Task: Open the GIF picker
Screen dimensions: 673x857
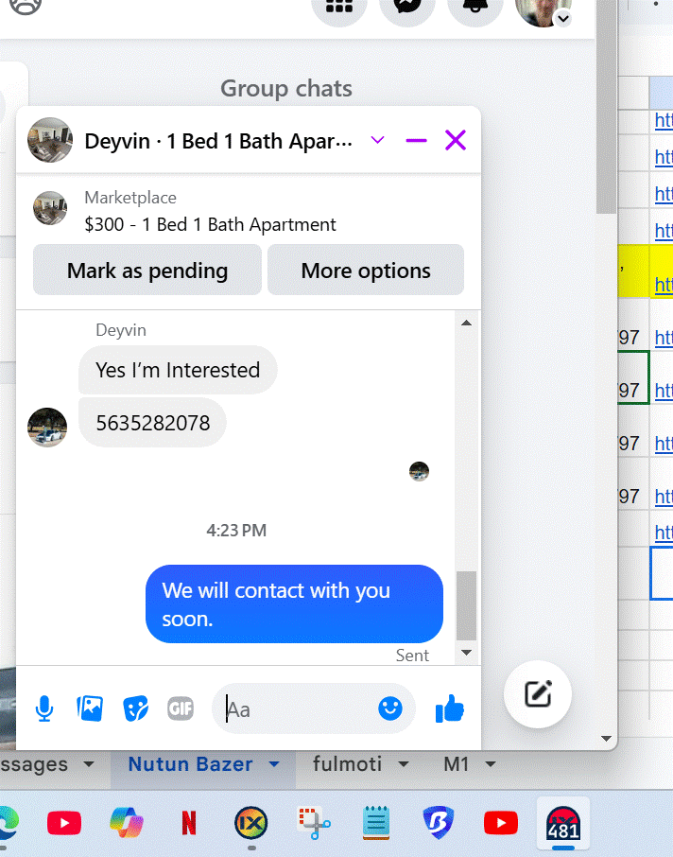Action: pos(181,708)
